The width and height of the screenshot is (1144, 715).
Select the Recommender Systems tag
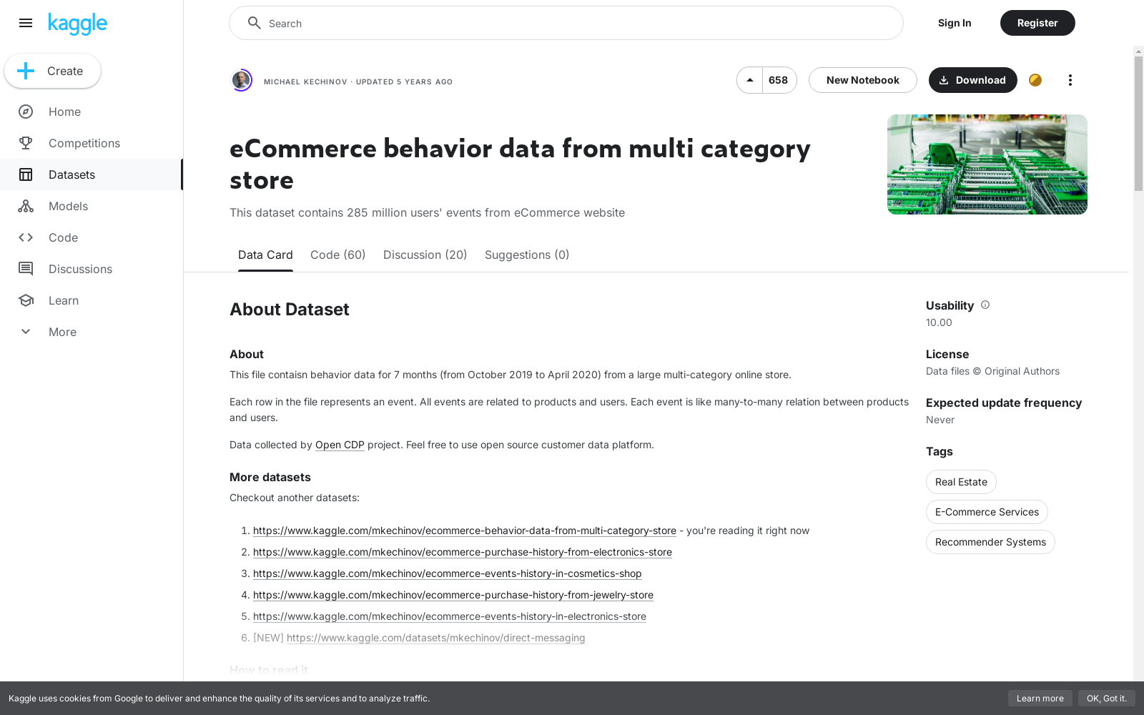point(990,542)
